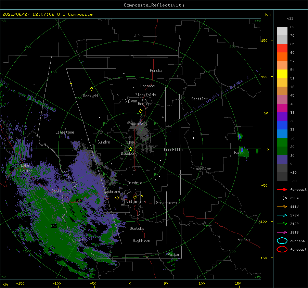
Task: Click the Strathmore label
Action: (x=166, y=203)
